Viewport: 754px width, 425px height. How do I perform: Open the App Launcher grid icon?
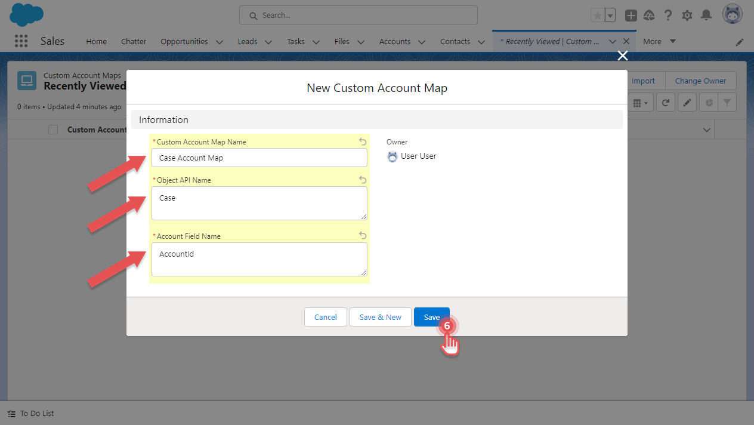click(21, 41)
